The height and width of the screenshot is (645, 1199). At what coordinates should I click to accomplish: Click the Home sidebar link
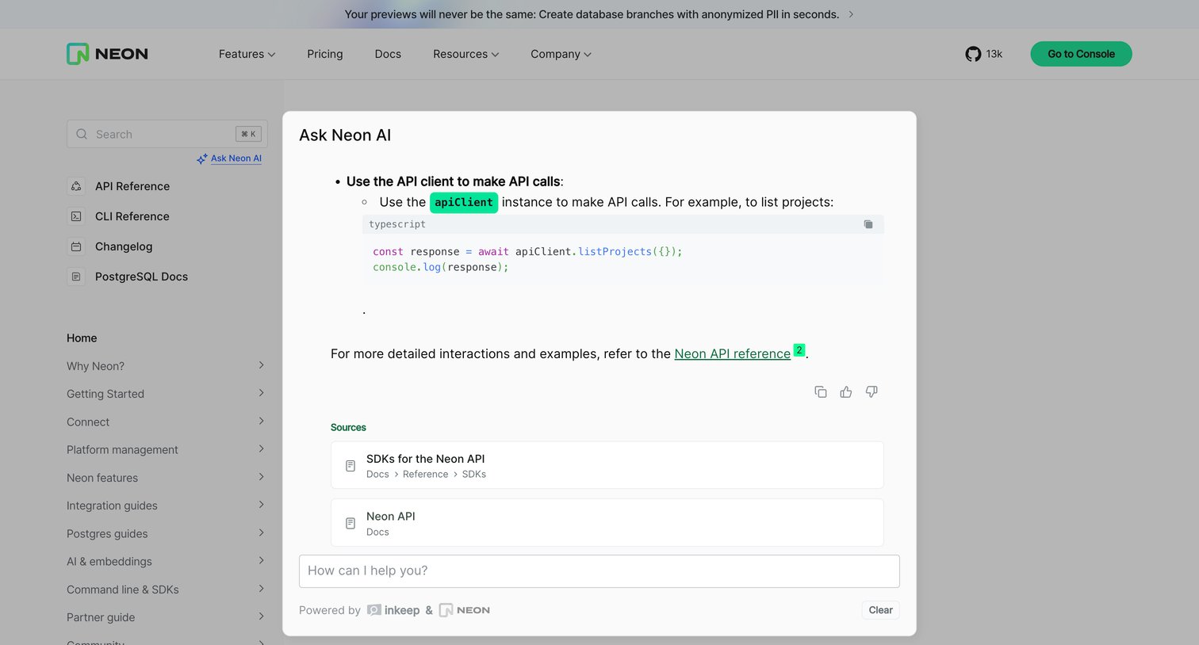coord(82,338)
